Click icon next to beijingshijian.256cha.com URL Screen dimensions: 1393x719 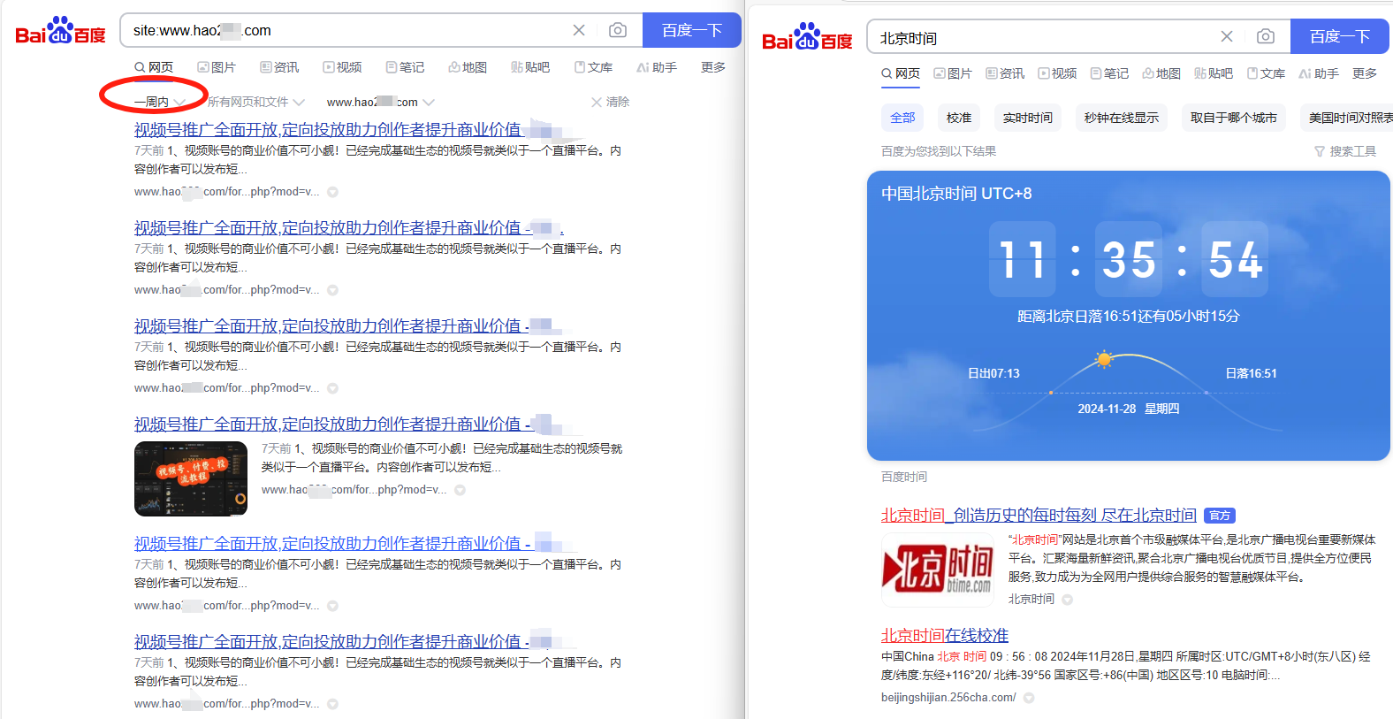click(x=1029, y=698)
